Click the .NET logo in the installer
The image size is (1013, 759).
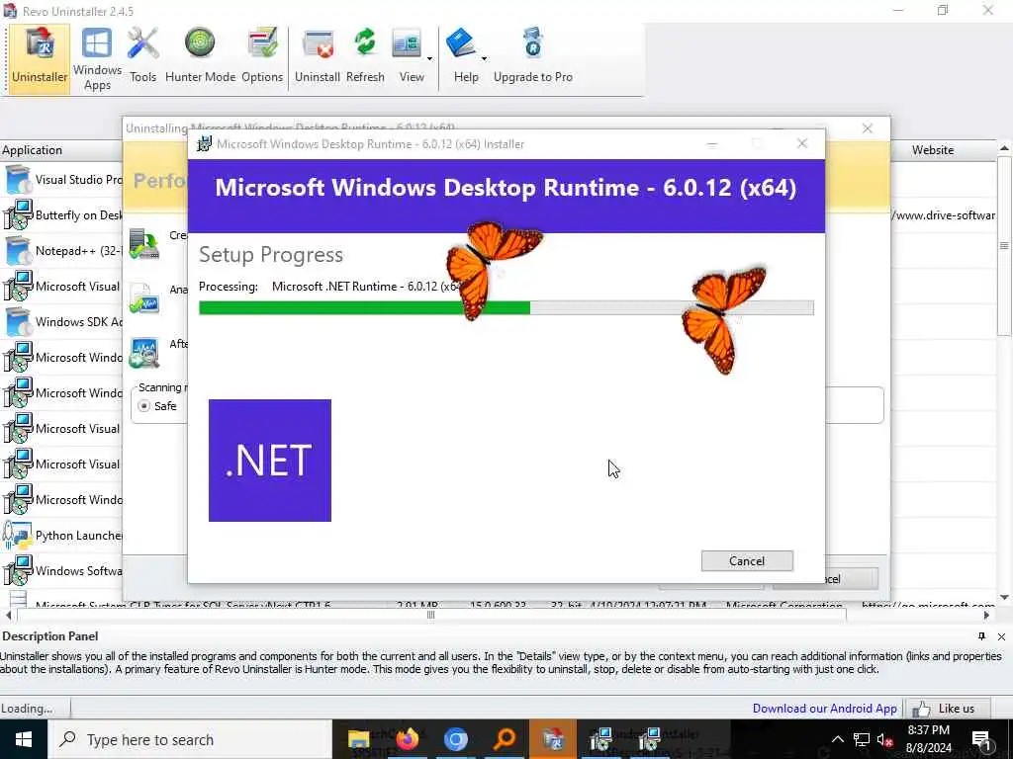point(270,461)
